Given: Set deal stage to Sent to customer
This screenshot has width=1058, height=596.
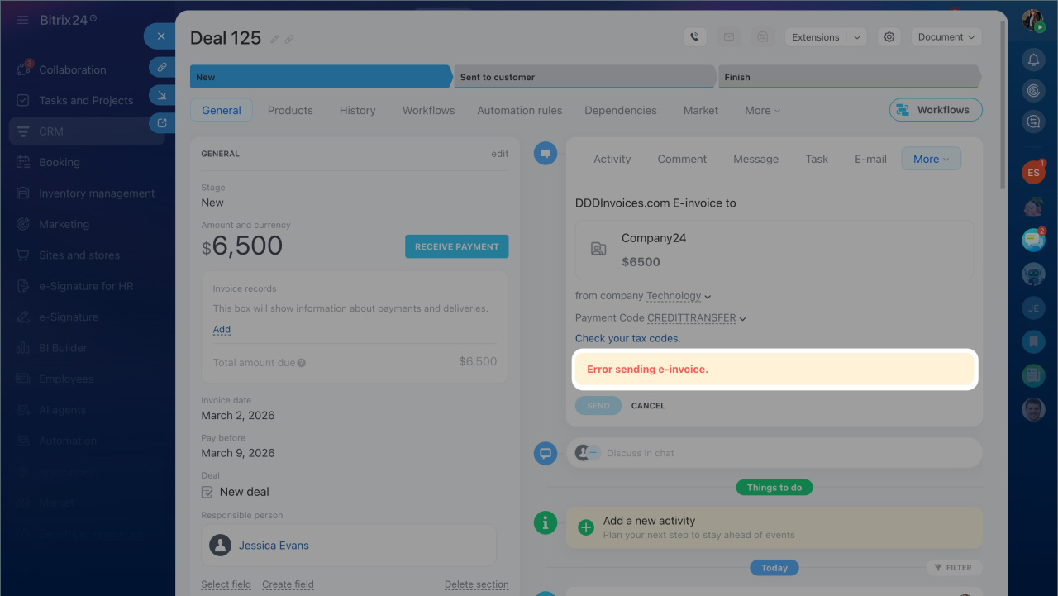Looking at the screenshot, I should [x=584, y=77].
